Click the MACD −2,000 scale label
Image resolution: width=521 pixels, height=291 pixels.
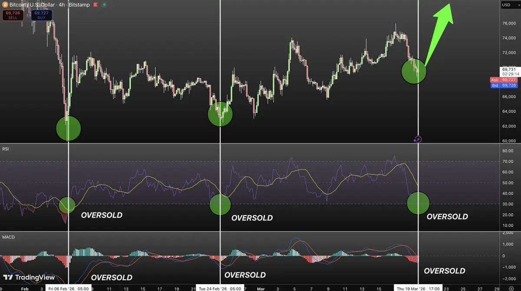click(509, 279)
